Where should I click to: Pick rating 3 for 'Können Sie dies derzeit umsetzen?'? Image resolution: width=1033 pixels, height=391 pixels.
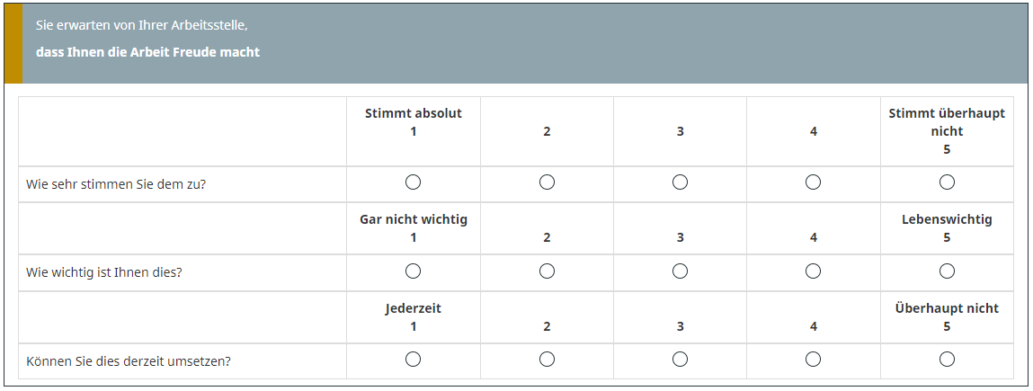(x=681, y=360)
